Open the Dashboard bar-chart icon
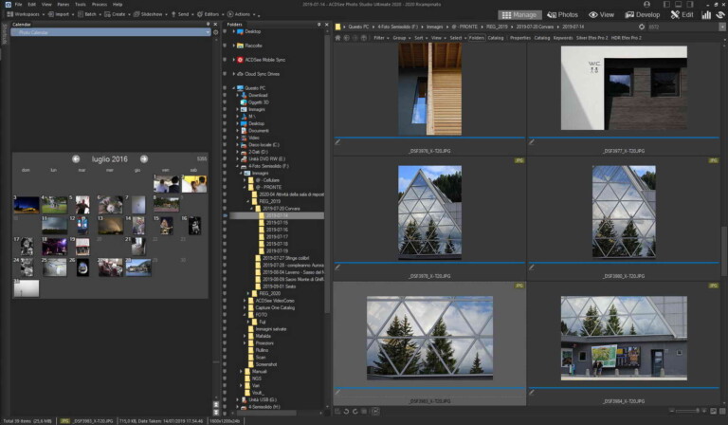Viewport: 728px width, 425px height. tap(706, 15)
